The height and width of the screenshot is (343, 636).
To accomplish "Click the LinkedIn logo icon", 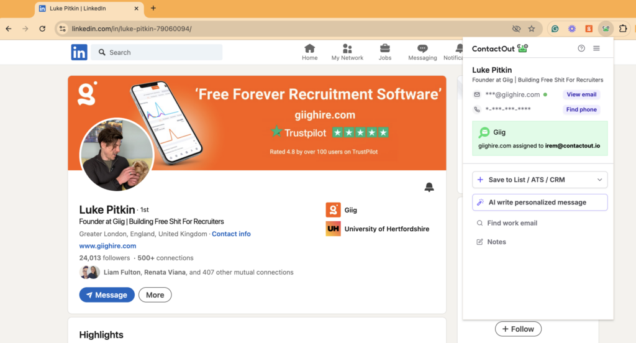I will (x=79, y=52).
